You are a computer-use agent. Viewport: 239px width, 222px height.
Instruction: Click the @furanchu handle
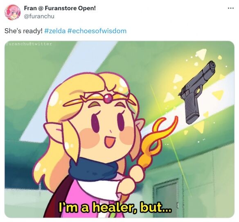pyautogui.click(x=39, y=16)
